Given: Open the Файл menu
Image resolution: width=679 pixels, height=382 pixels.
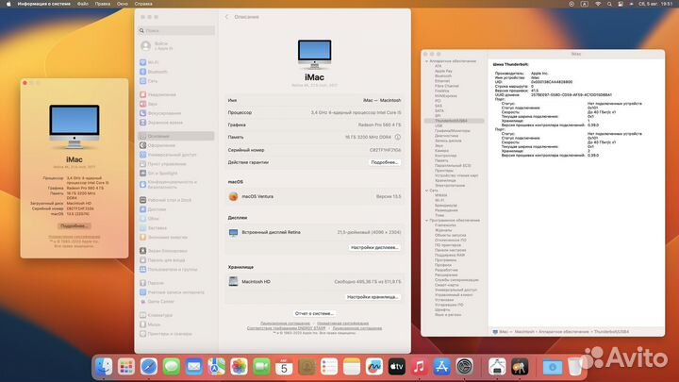Looking at the screenshot, I should [x=82, y=4].
